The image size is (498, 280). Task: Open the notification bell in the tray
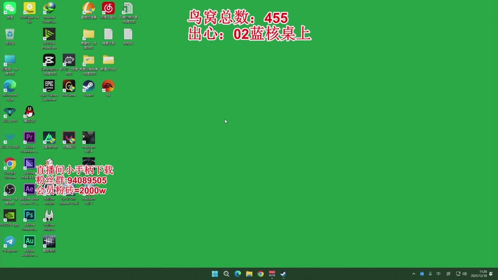(x=491, y=274)
